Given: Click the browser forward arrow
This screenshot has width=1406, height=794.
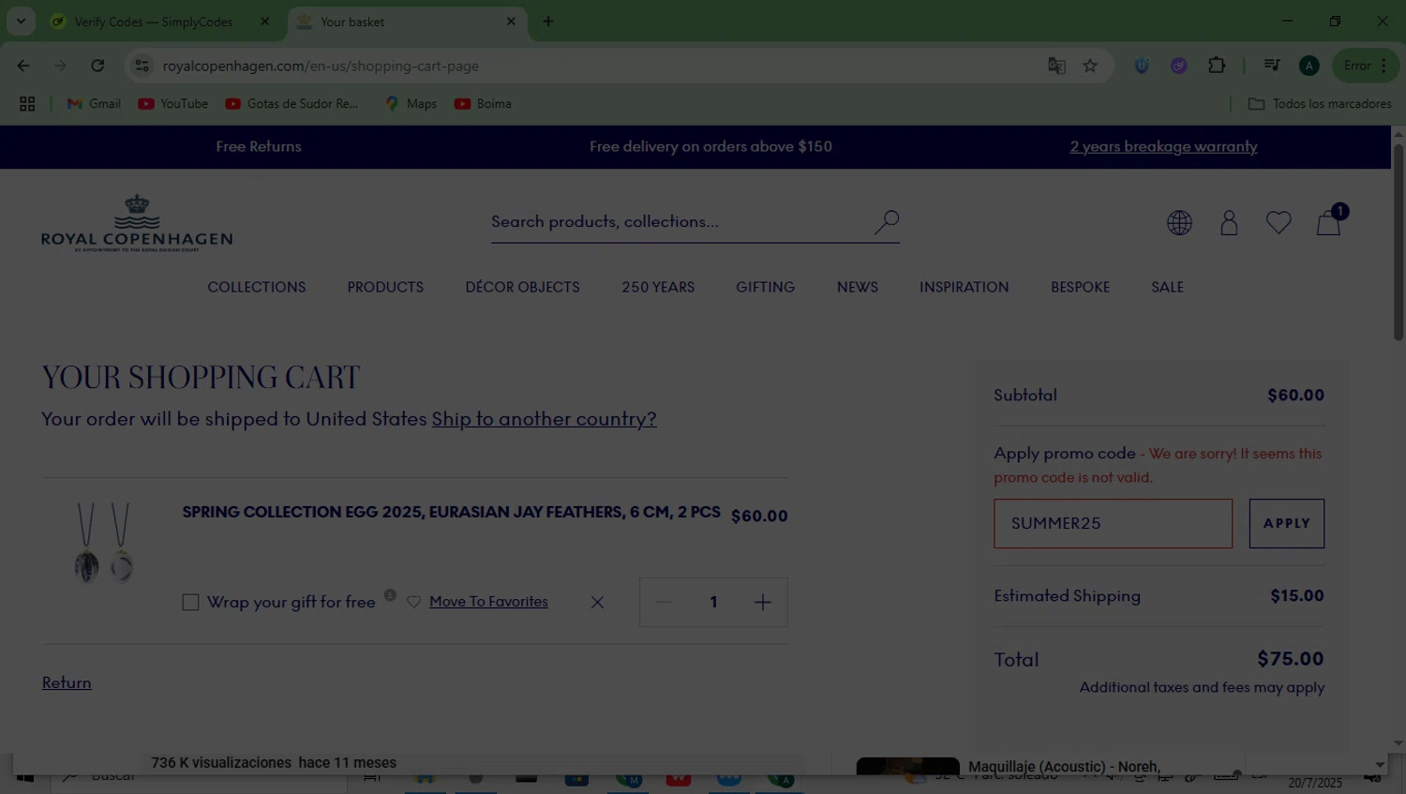Looking at the screenshot, I should [x=60, y=66].
